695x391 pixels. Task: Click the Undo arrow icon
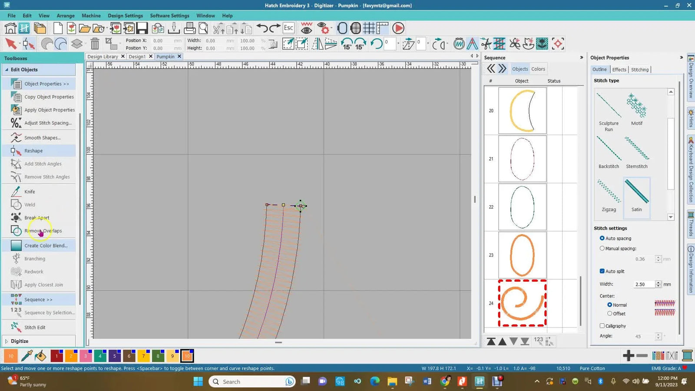coord(262,28)
